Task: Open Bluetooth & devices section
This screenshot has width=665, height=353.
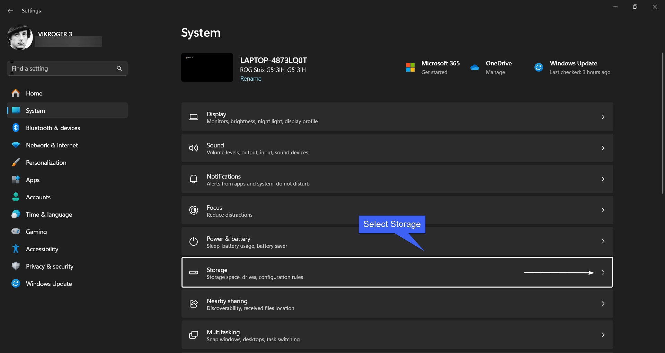Action: coord(67,128)
